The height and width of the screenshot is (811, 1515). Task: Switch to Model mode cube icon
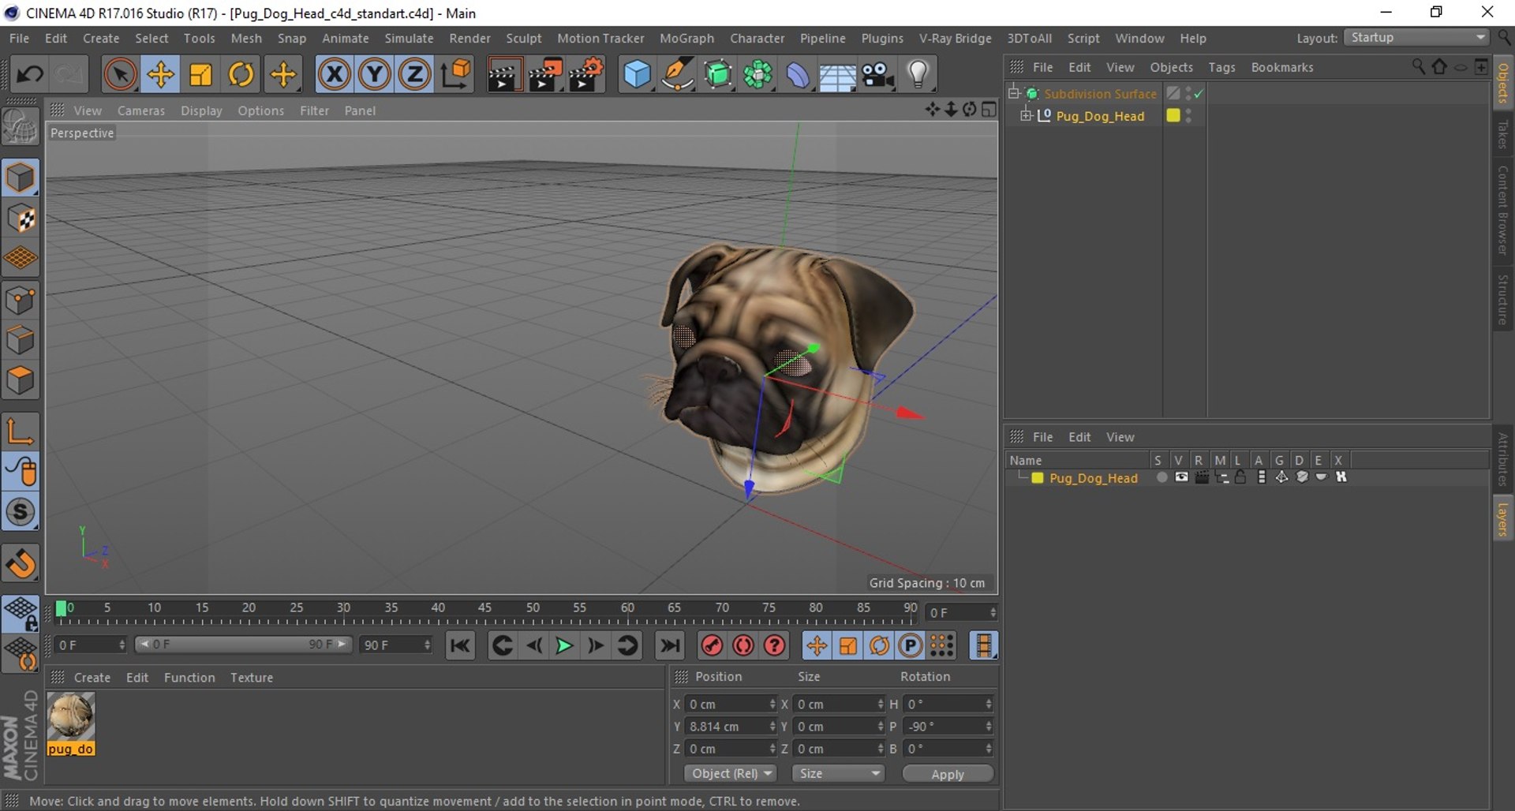tap(21, 178)
